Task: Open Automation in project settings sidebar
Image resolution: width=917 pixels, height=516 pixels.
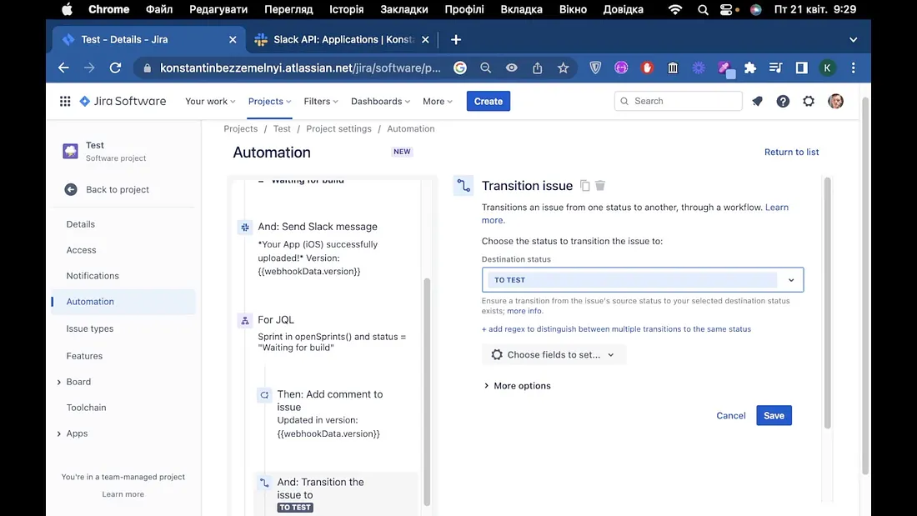Action: 123,302
